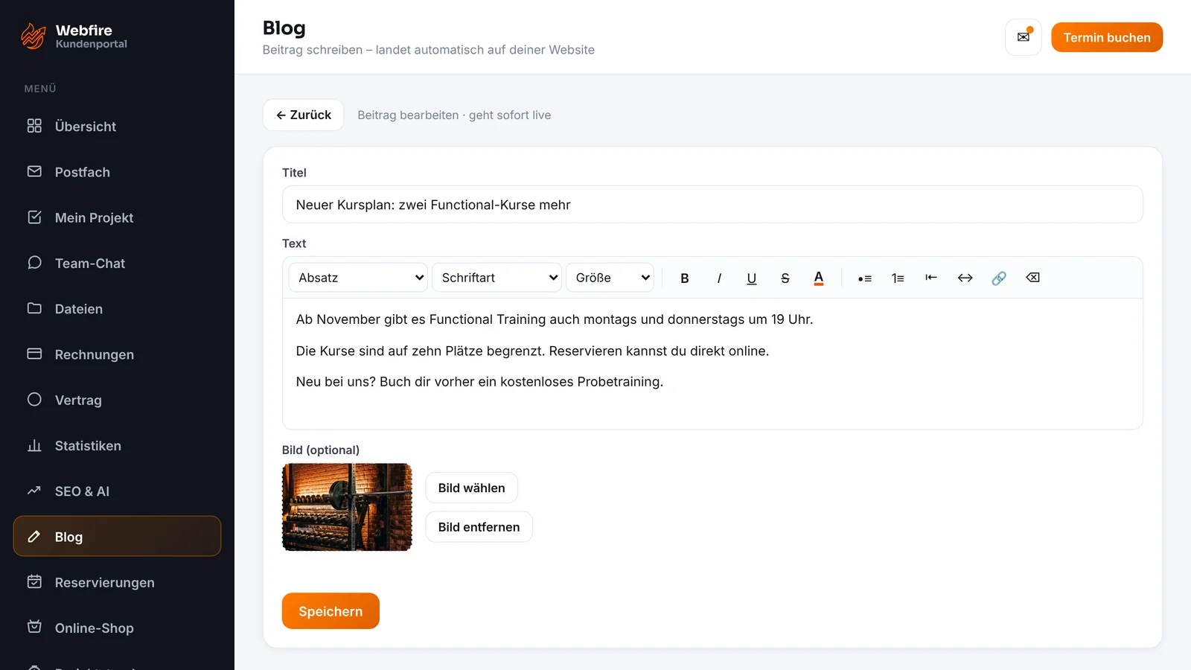Click the double-arrow icon in editor toolbar

(x=965, y=278)
